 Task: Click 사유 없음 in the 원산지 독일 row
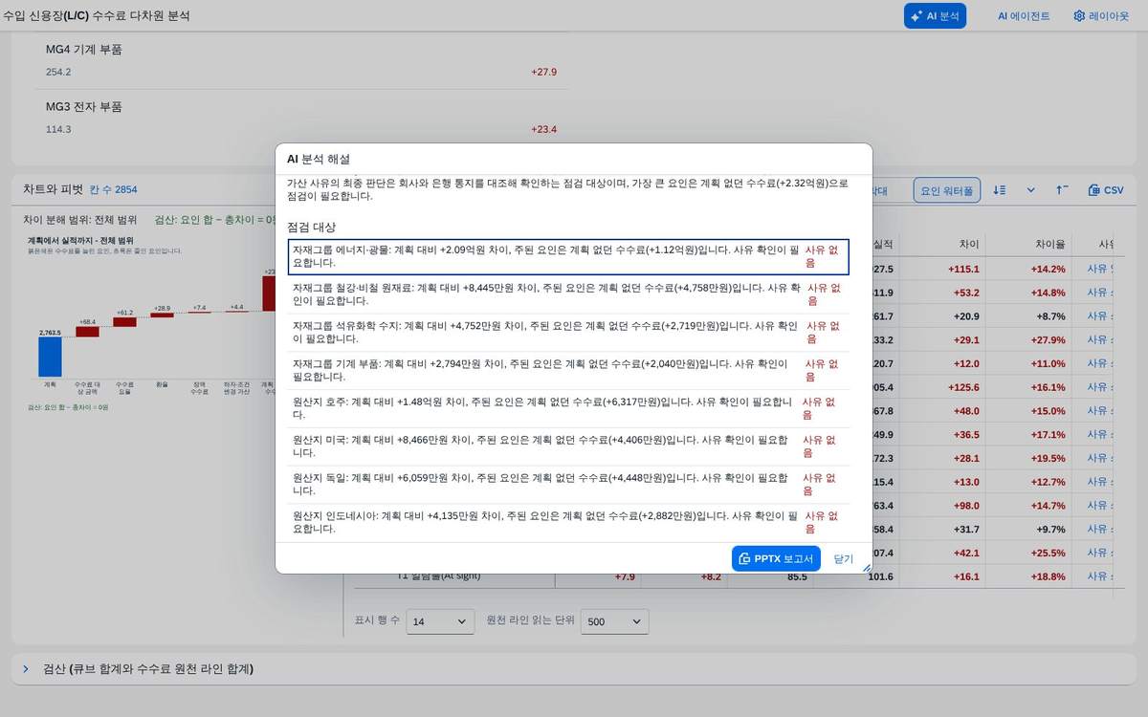click(x=820, y=485)
